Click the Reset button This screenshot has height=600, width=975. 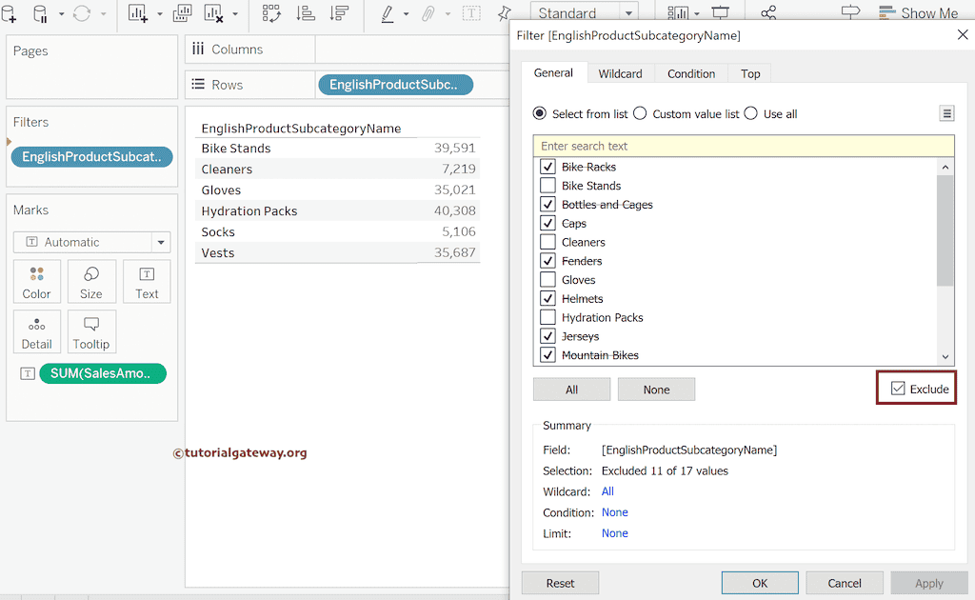(560, 583)
